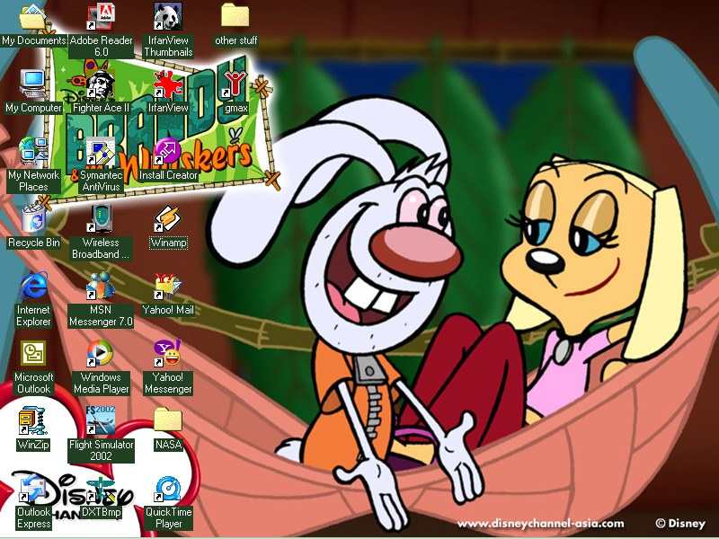Click the Adobe Reader 6.0 shortcut
Image resolution: width=719 pixels, height=539 pixels.
pyautogui.click(x=101, y=18)
